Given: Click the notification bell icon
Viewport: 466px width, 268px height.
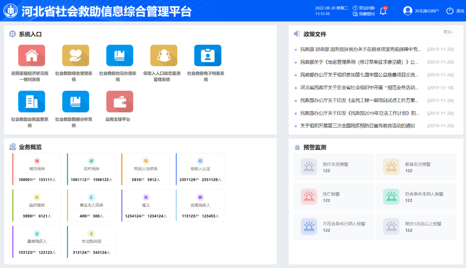Looking at the screenshot, I should coord(383,11).
